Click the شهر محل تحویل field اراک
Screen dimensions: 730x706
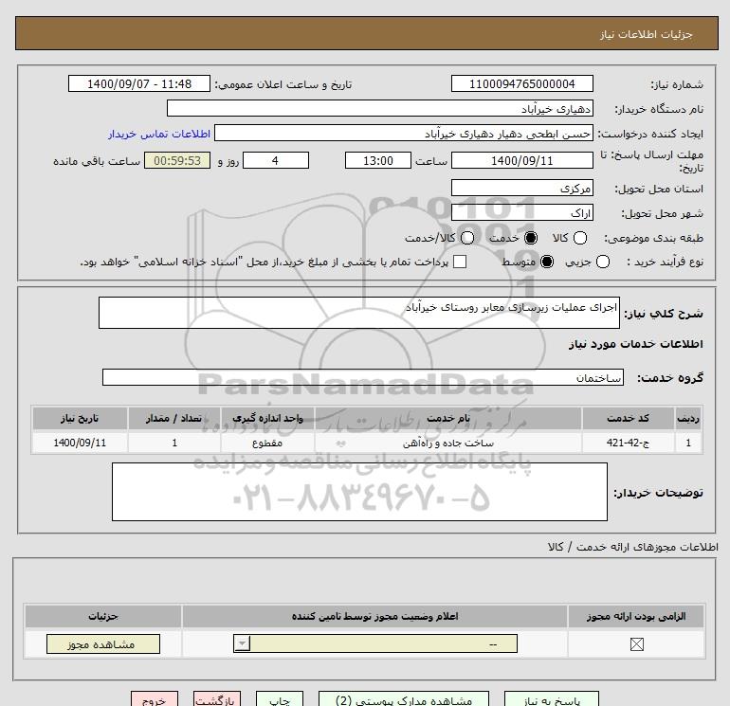[x=521, y=212]
